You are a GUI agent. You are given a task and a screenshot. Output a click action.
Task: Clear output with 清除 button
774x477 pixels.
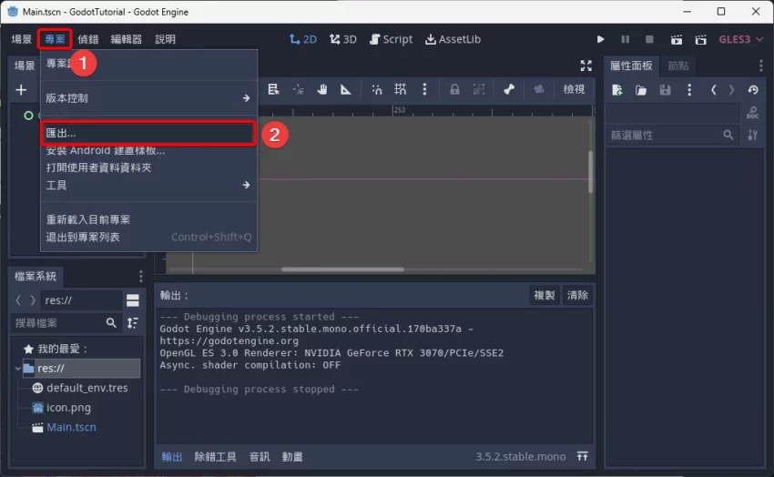pyautogui.click(x=577, y=295)
